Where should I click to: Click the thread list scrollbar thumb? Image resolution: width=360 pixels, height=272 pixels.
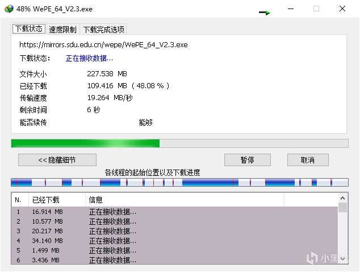click(343, 207)
